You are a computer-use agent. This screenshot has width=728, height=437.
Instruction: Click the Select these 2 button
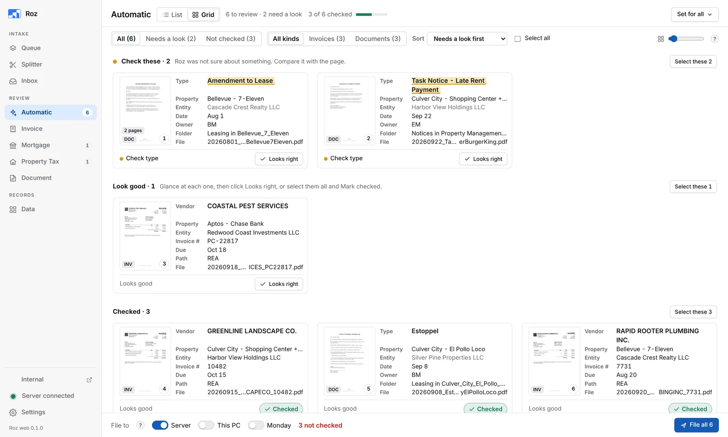[693, 61]
